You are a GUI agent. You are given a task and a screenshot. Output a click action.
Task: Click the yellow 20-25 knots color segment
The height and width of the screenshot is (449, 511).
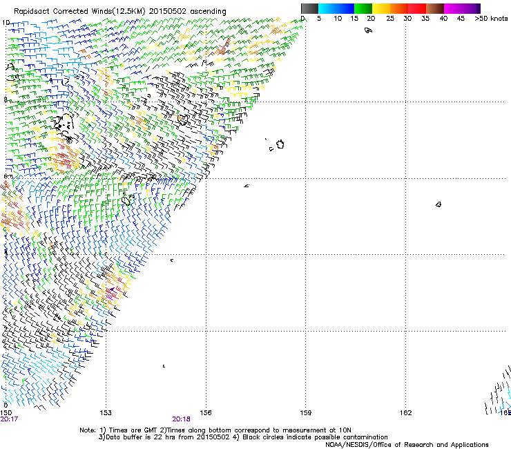click(381, 8)
